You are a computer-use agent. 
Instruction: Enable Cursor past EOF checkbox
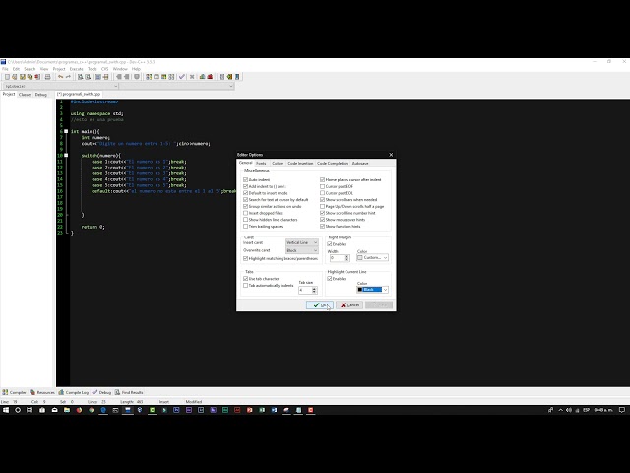[x=322, y=186]
